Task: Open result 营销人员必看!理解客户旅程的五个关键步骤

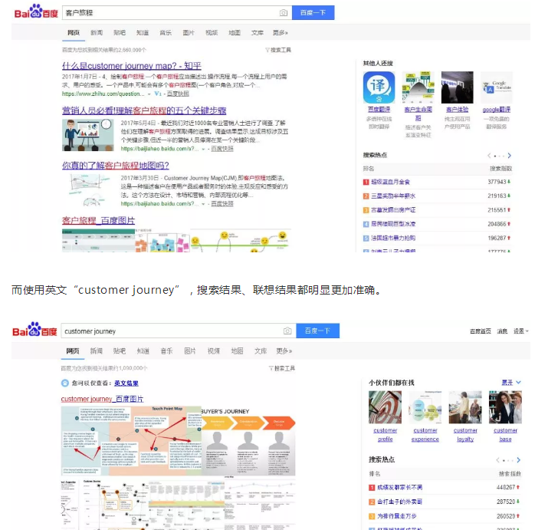Action: pyautogui.click(x=144, y=110)
